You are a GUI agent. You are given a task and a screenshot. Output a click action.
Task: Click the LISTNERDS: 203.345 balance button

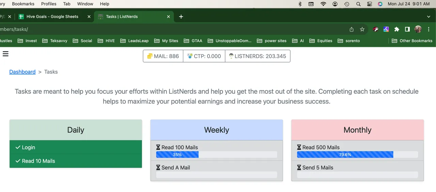pyautogui.click(x=258, y=56)
